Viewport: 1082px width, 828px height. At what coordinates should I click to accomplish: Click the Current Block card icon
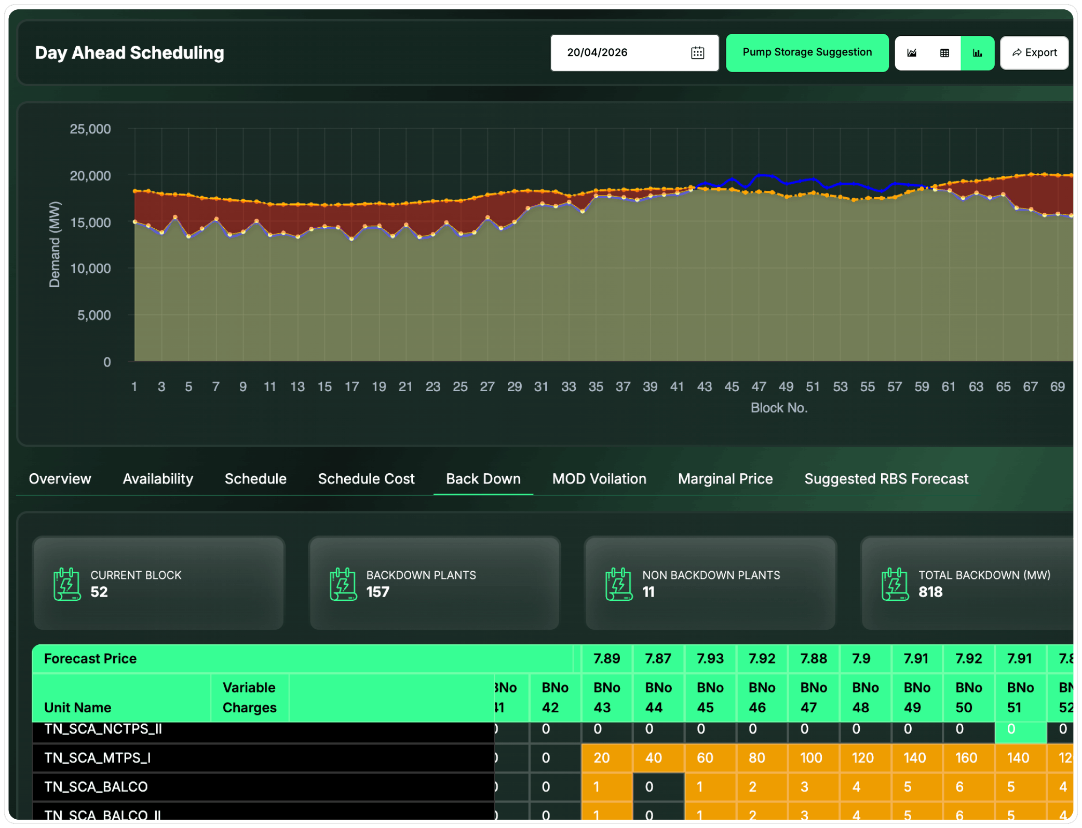click(x=67, y=584)
